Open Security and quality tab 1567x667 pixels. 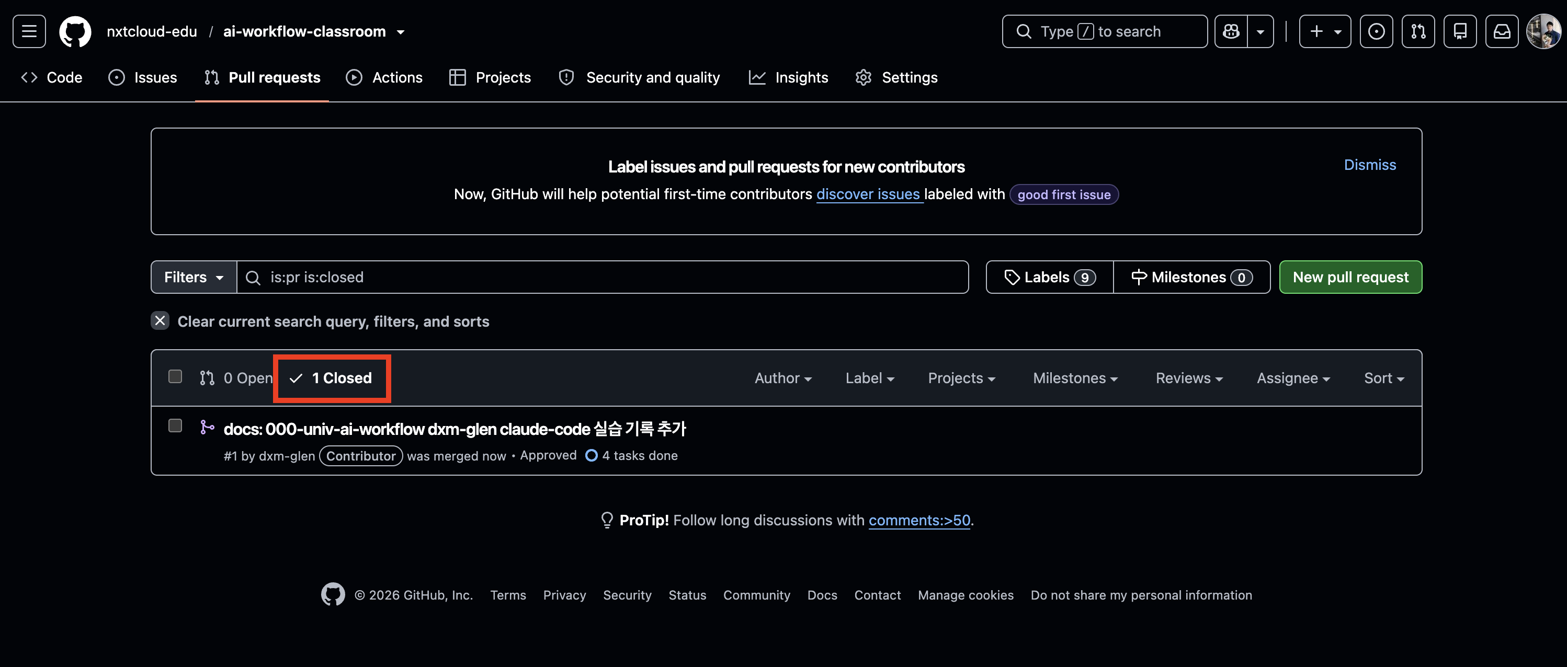pos(639,77)
